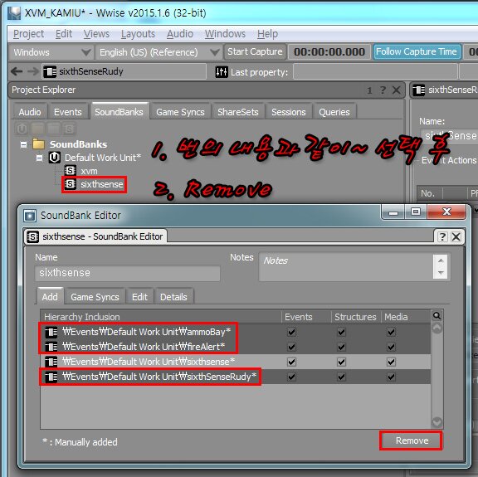Click the Default Work Unit icon

(55, 158)
